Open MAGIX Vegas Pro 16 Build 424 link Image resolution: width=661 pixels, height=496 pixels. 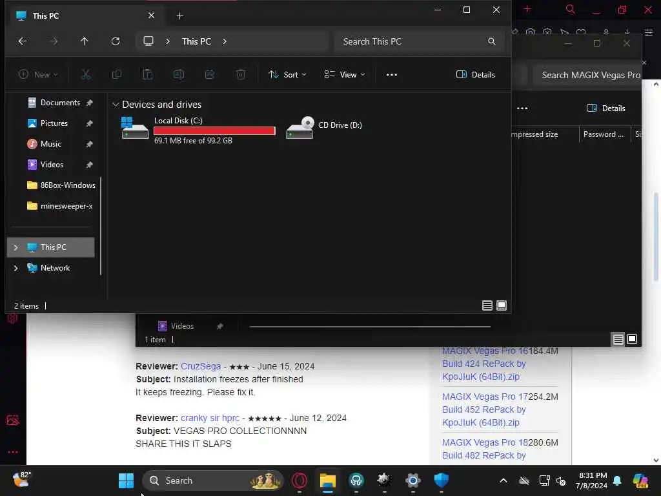[x=485, y=364]
